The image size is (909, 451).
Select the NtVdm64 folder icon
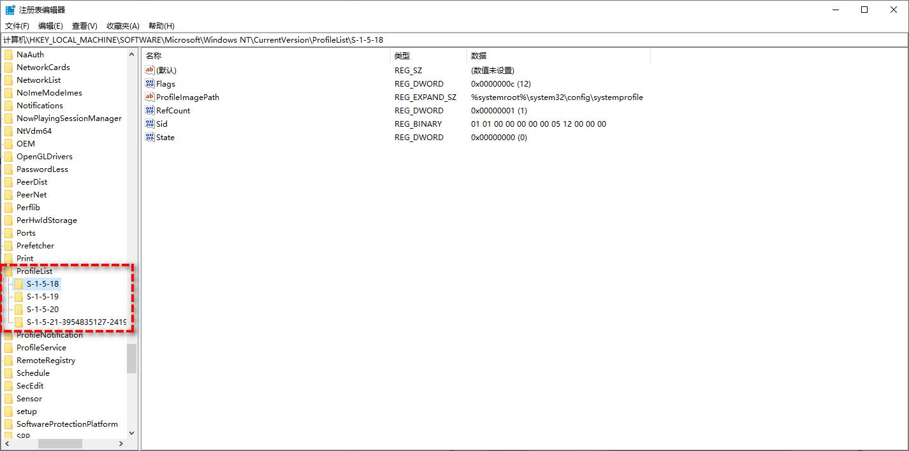tap(8, 131)
